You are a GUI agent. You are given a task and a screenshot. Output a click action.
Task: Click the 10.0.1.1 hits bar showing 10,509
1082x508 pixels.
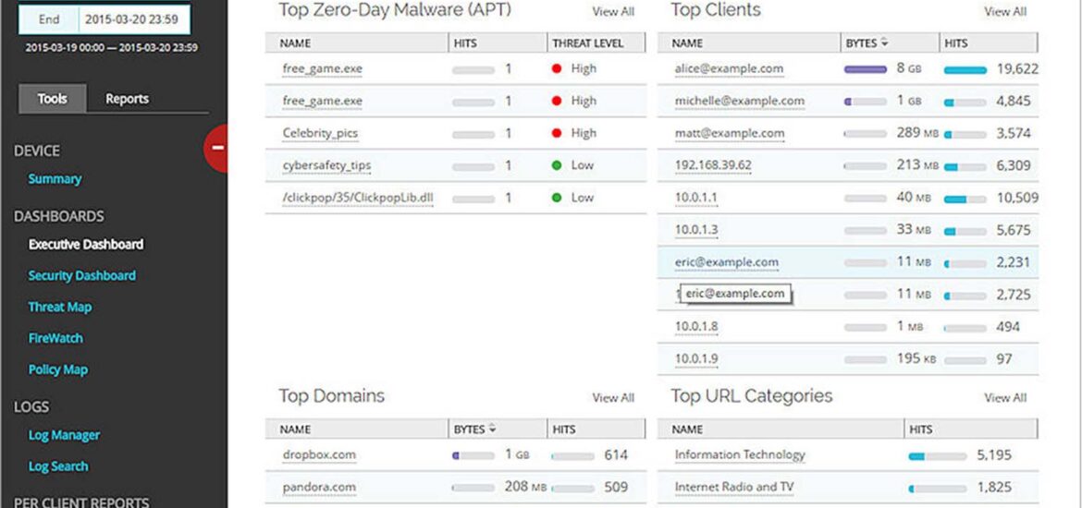(x=965, y=199)
